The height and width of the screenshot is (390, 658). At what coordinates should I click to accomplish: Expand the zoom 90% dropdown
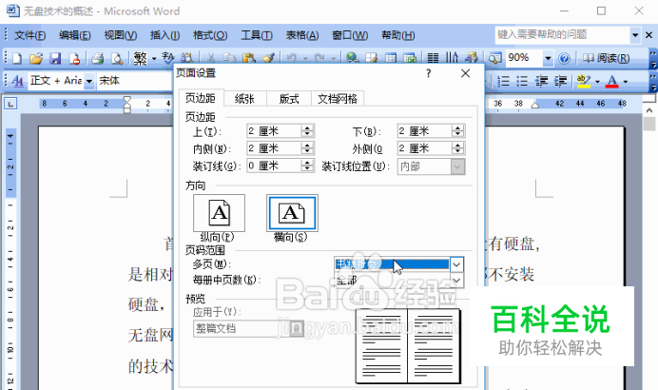click(x=548, y=58)
